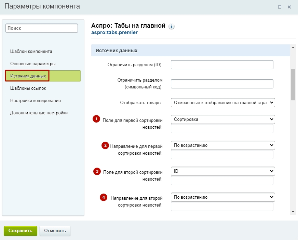Image resolution: width=298 pixels, height=240 pixels.
Task: Click the scrollbar down arrow
Action: click(293, 212)
